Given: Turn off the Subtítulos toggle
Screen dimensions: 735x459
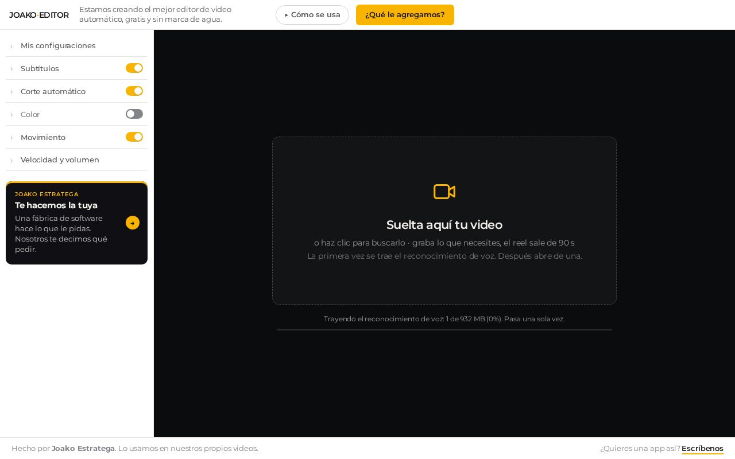Looking at the screenshot, I should 134,68.
